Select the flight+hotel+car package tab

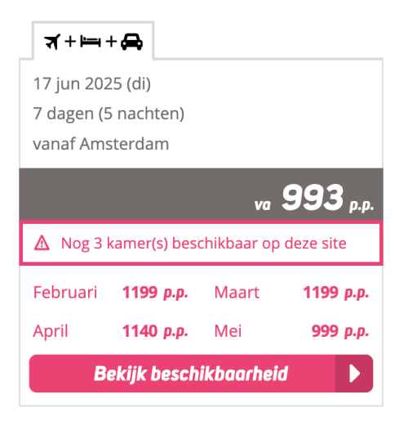[93, 41]
